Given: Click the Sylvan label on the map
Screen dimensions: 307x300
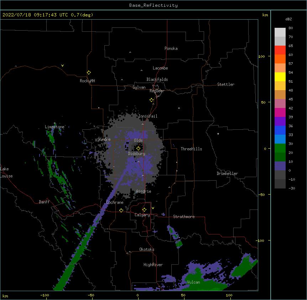Looking at the screenshot, I should tap(139, 87).
